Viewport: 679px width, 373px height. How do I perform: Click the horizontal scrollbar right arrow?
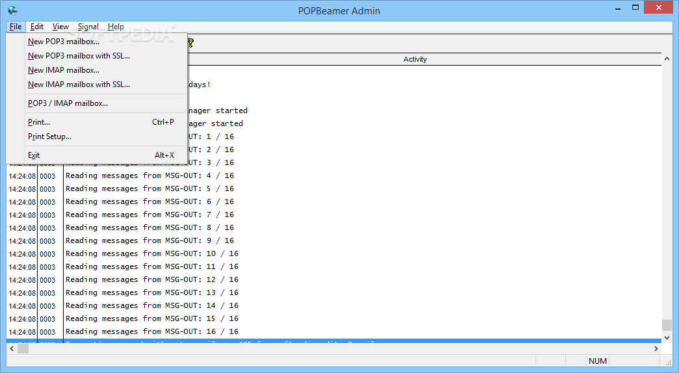(x=656, y=348)
